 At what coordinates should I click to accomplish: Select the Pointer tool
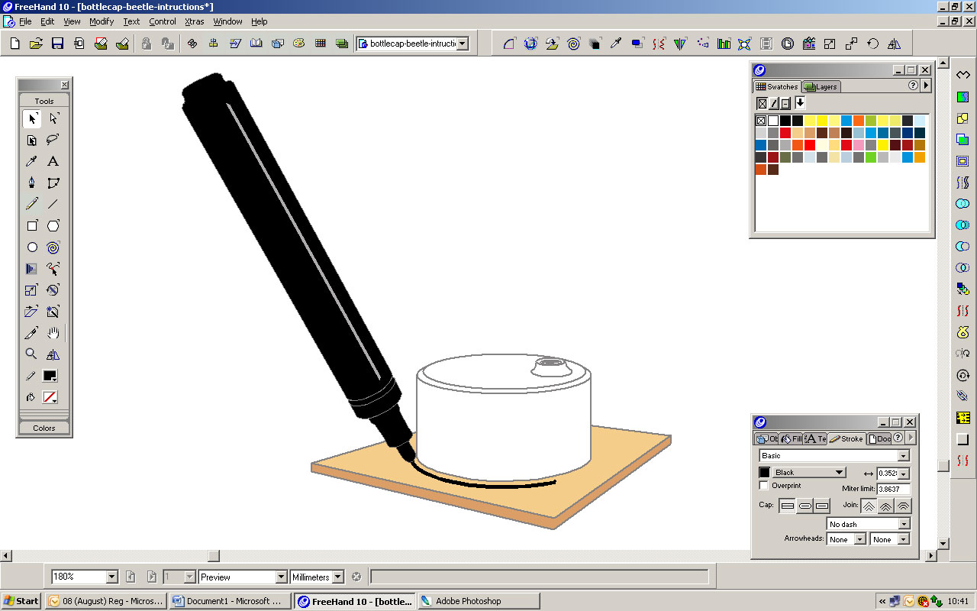31,118
